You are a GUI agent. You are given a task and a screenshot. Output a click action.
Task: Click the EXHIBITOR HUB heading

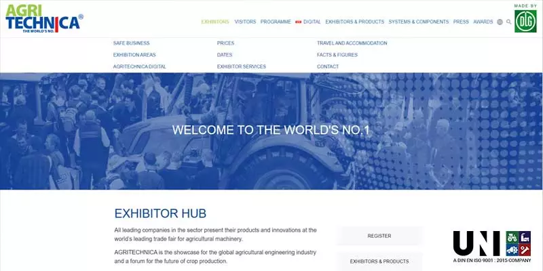[x=160, y=213]
